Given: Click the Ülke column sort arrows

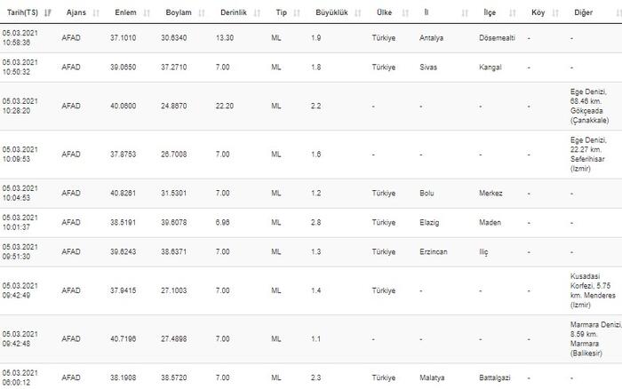Looking at the screenshot, I should (x=405, y=12).
